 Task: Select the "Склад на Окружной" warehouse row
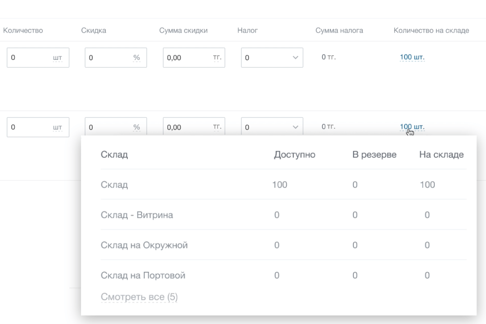(144, 245)
